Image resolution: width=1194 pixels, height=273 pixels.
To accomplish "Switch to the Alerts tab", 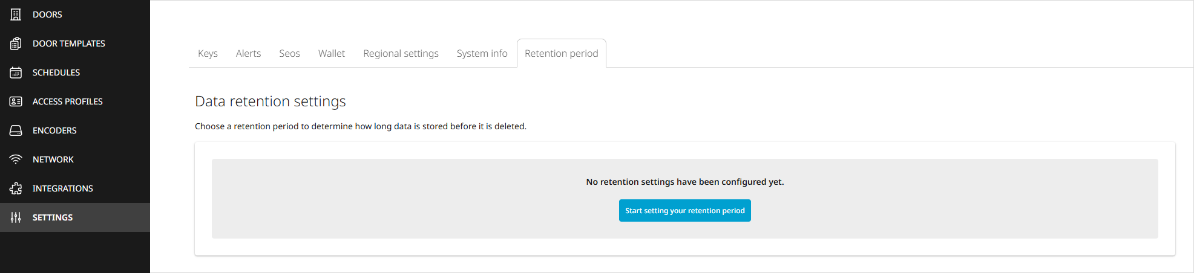I will click(248, 54).
